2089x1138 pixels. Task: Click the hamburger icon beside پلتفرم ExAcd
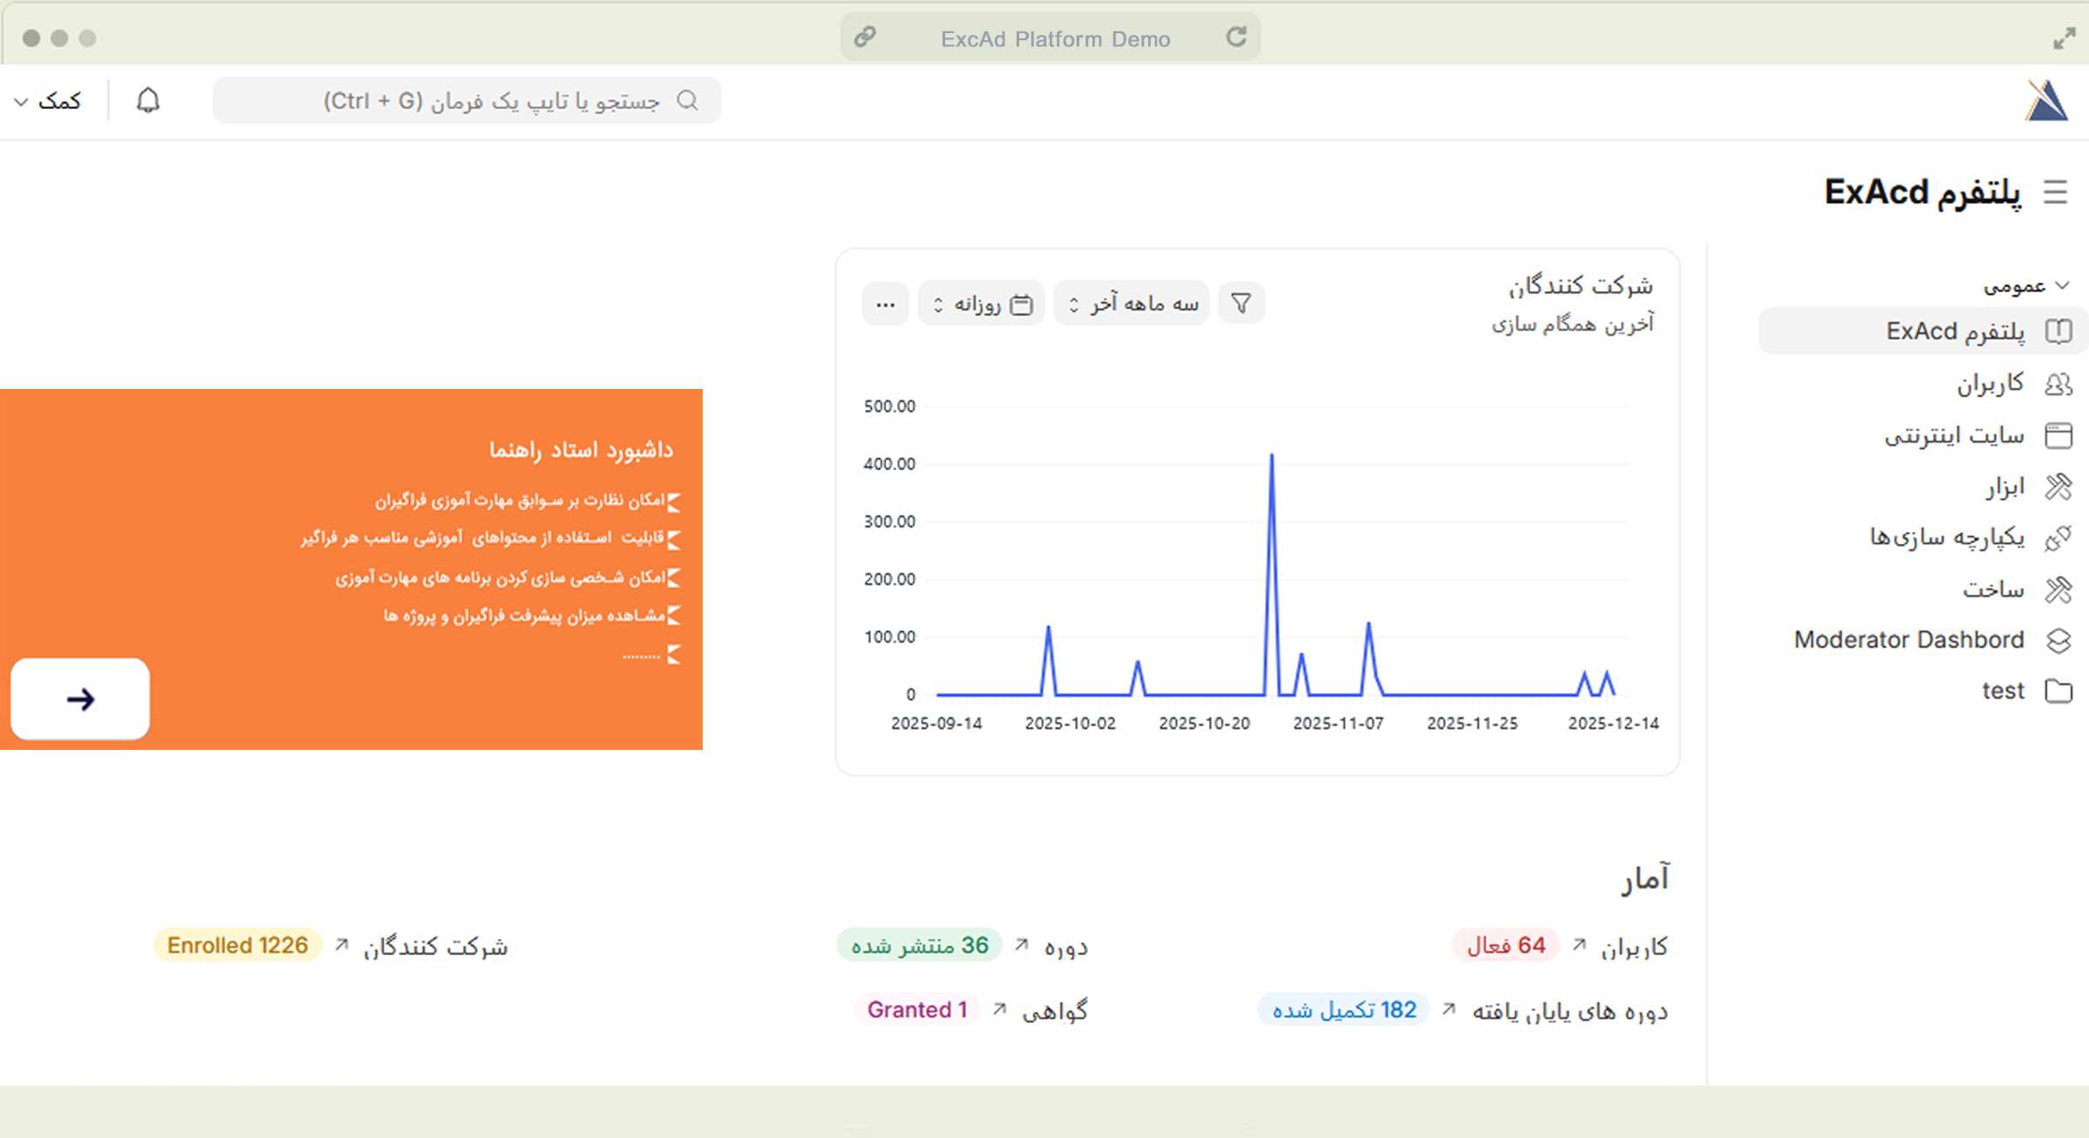[2056, 193]
